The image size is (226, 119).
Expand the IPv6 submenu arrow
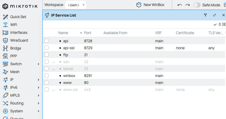(x=38, y=88)
